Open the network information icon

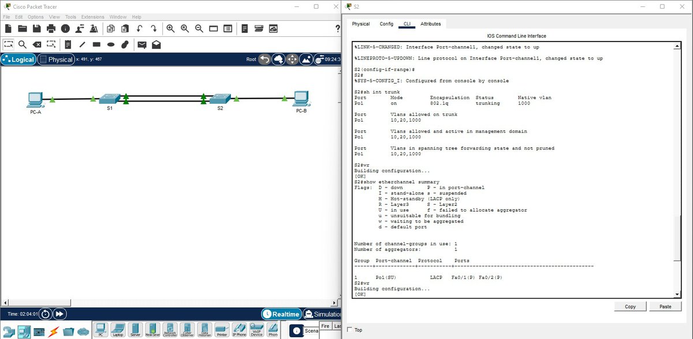pos(65,28)
